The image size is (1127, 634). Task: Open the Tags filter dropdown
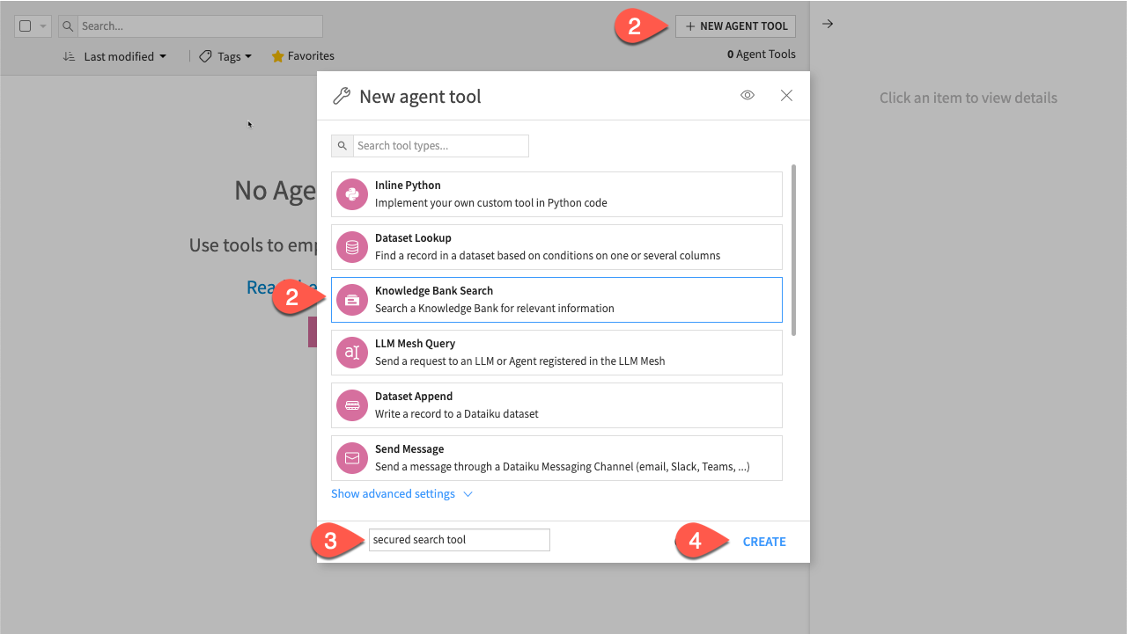pyautogui.click(x=225, y=55)
